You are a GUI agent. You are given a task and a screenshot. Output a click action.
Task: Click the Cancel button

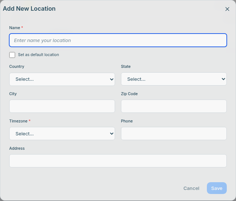click(191, 188)
